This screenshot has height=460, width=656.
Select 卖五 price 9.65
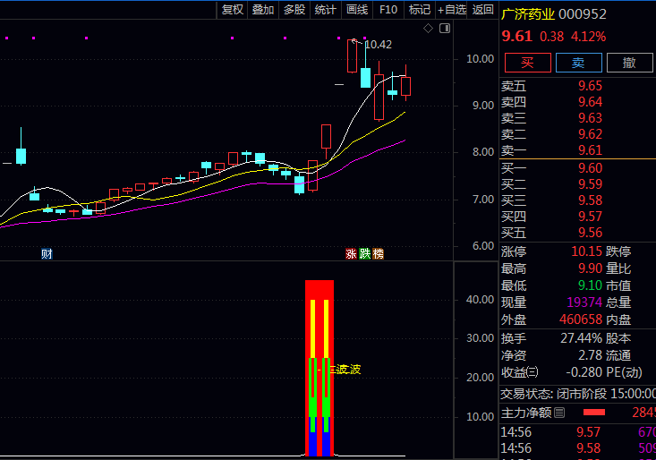pos(590,86)
